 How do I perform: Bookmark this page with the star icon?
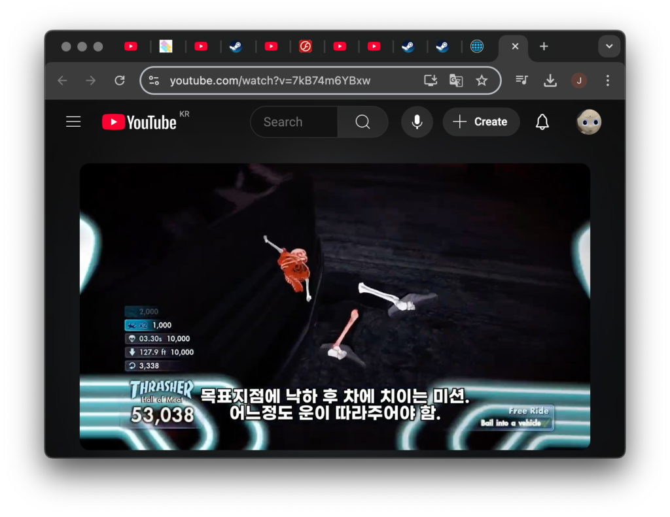click(482, 80)
